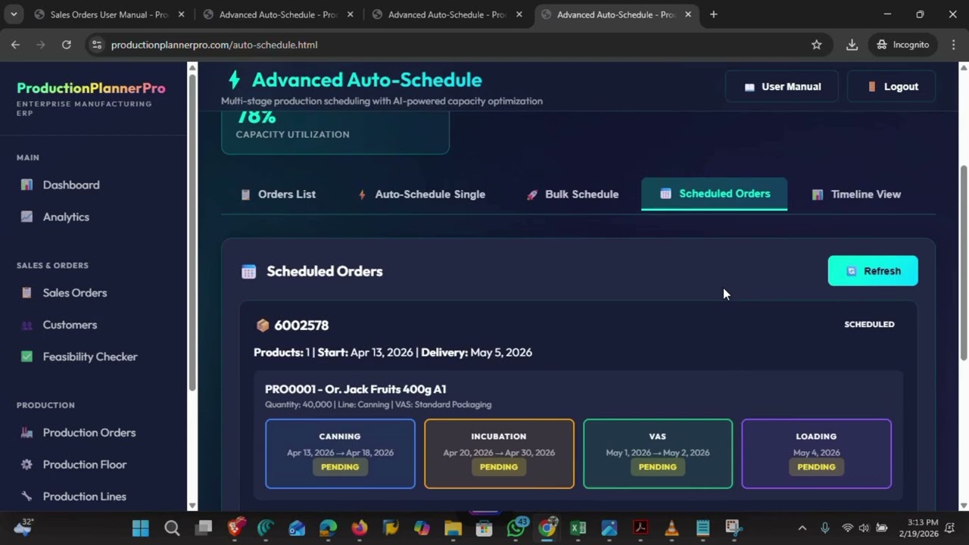Close the active Advanced Auto-Schedule browser tab
The image size is (969, 545).
pos(688,14)
